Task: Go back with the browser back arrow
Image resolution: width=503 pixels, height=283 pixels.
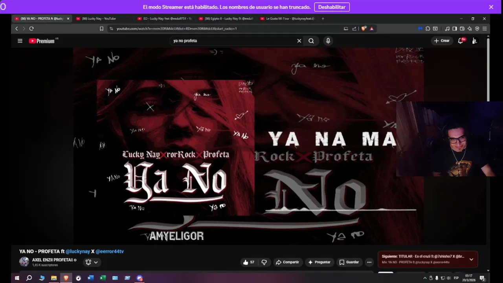Action: pos(17,28)
